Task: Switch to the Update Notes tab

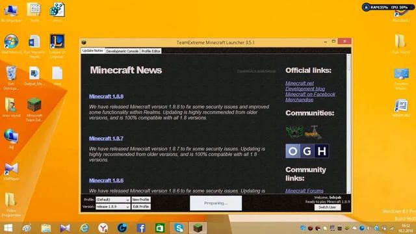Action: click(x=93, y=51)
